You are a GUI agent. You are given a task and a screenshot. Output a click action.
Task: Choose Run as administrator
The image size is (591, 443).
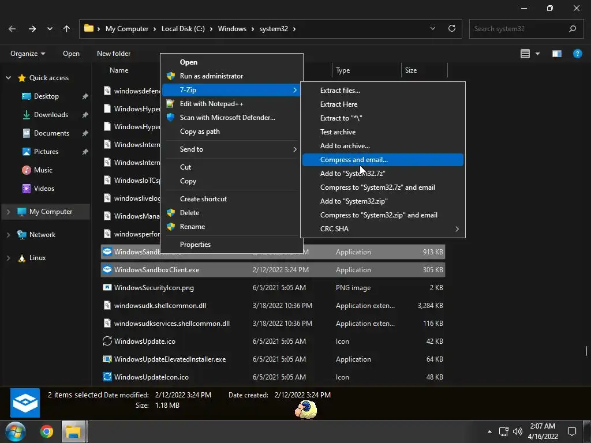[x=231, y=76]
